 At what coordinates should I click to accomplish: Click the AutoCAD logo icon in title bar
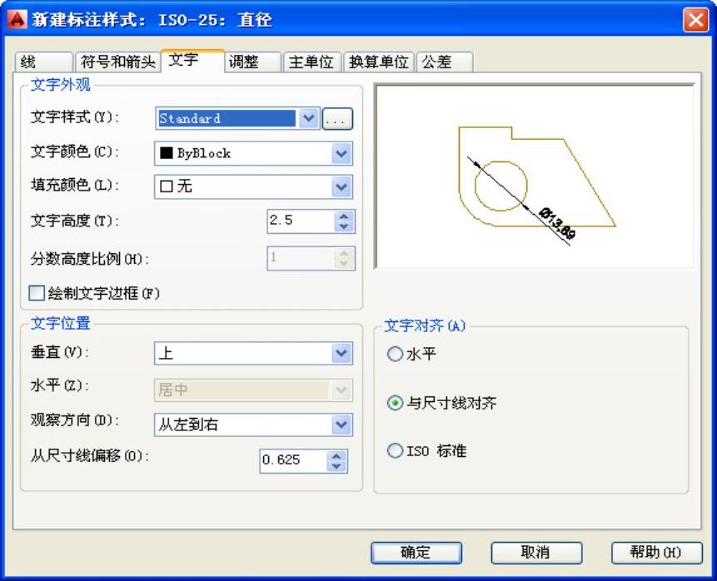click(x=17, y=20)
